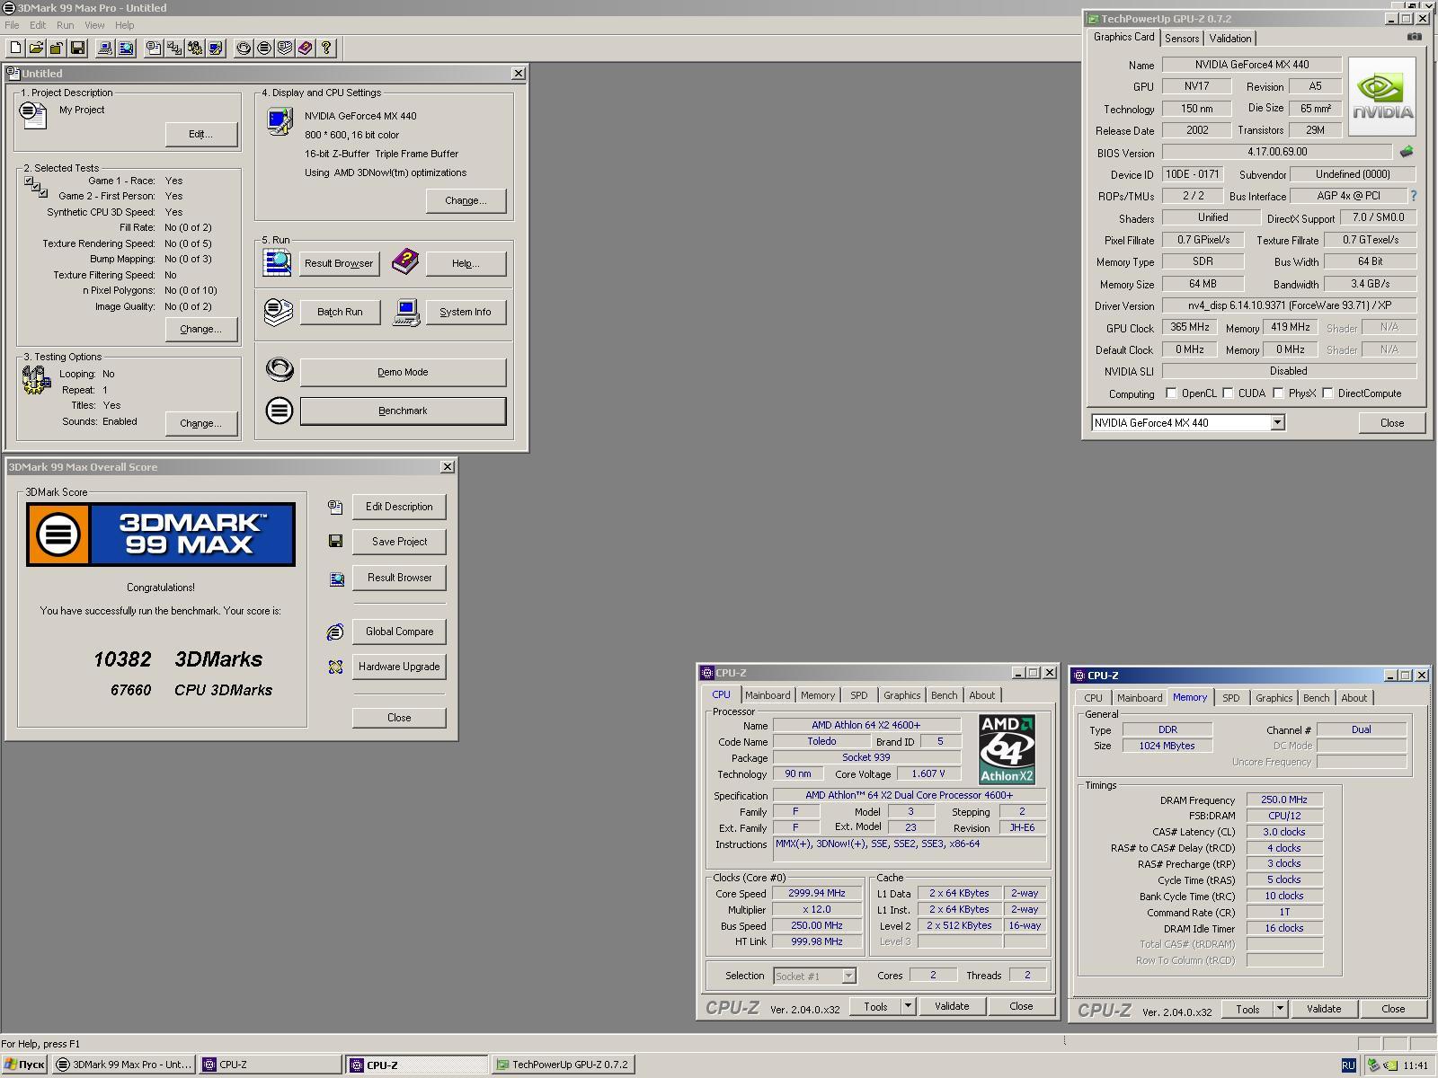Open the GPU selection dropdown in GPU-Z
1438x1078 pixels.
click(1277, 422)
